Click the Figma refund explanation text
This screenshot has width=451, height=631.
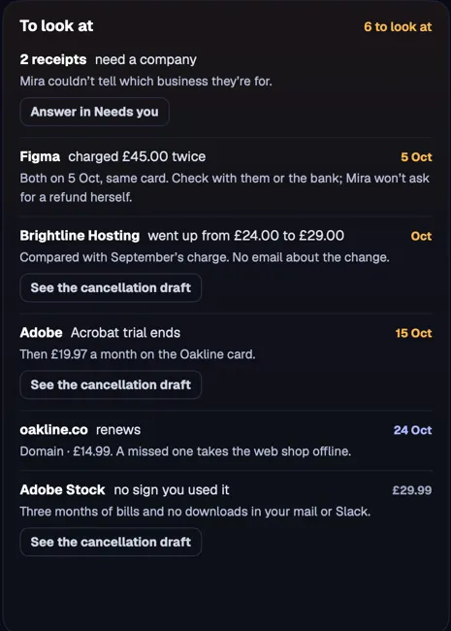(225, 187)
